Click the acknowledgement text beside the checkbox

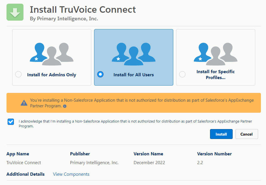point(135,124)
